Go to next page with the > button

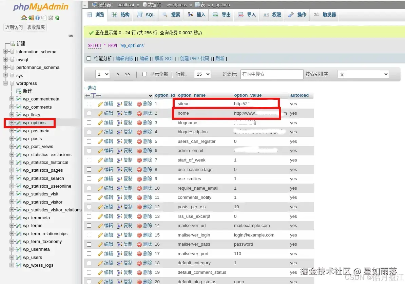118,74
